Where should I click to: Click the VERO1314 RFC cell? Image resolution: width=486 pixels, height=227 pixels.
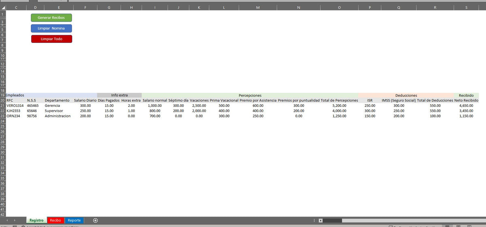16,106
